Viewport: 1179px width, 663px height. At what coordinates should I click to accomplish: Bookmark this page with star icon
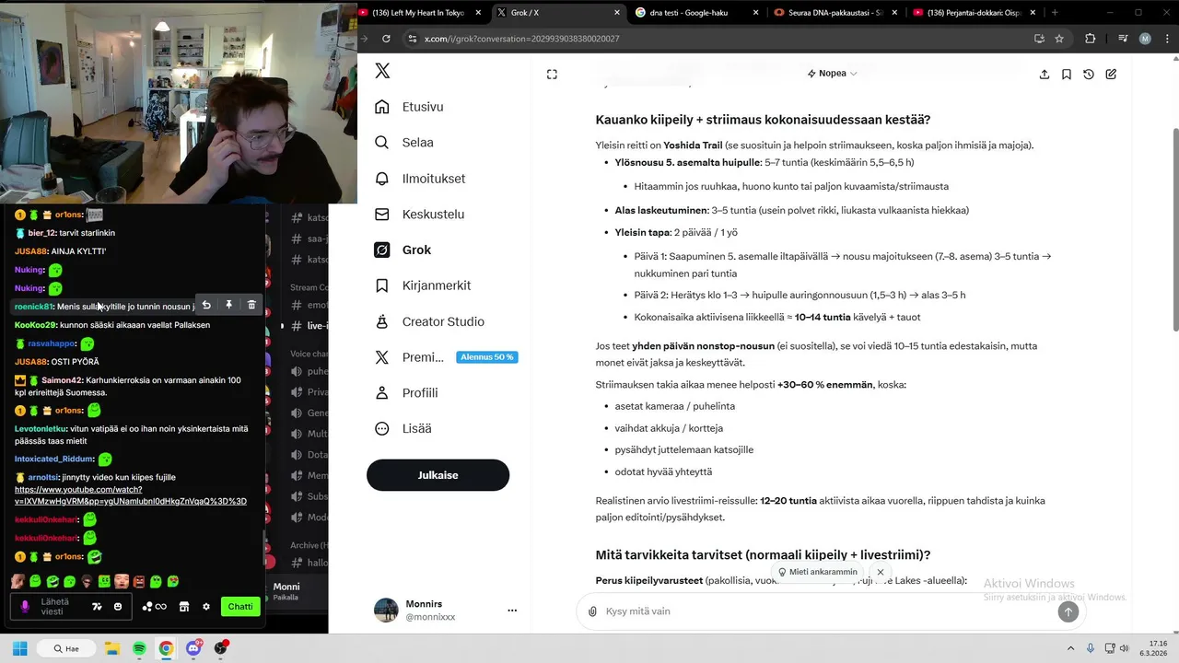(1059, 39)
